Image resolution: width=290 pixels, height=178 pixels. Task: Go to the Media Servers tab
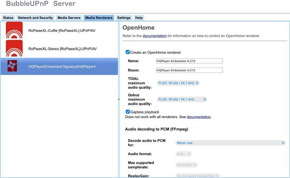point(69,18)
